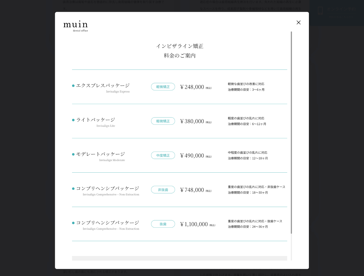
Task: Click the Invisalign Moderate subtitle
Action: tap(112, 160)
